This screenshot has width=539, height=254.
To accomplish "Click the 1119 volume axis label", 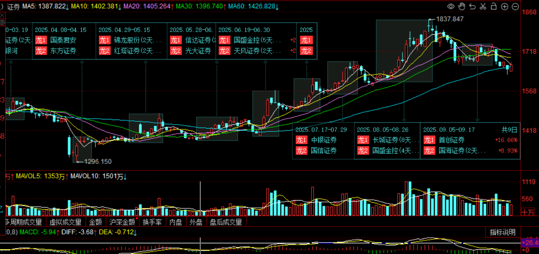I will point(529,182).
